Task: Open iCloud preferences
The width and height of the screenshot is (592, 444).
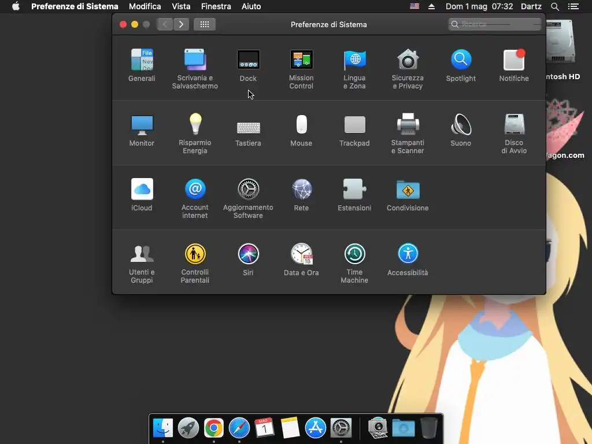Action: coord(142,194)
